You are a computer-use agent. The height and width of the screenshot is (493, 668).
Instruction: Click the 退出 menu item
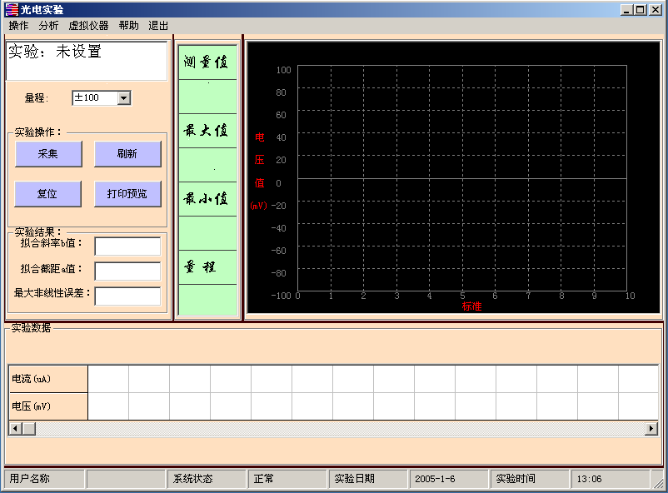[x=158, y=26]
